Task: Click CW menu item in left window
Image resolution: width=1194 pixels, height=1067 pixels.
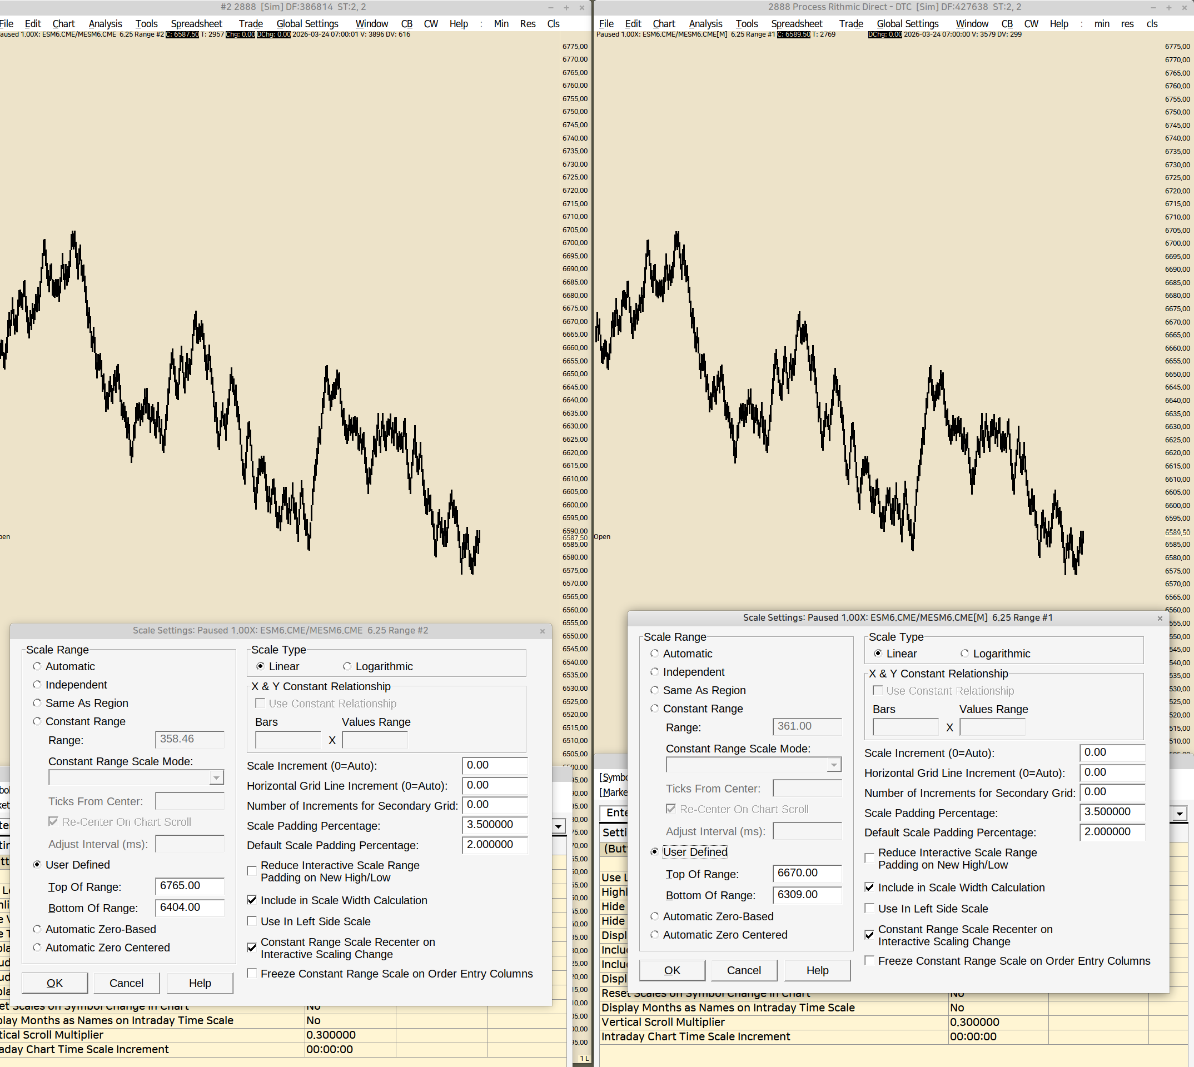Action: point(430,23)
